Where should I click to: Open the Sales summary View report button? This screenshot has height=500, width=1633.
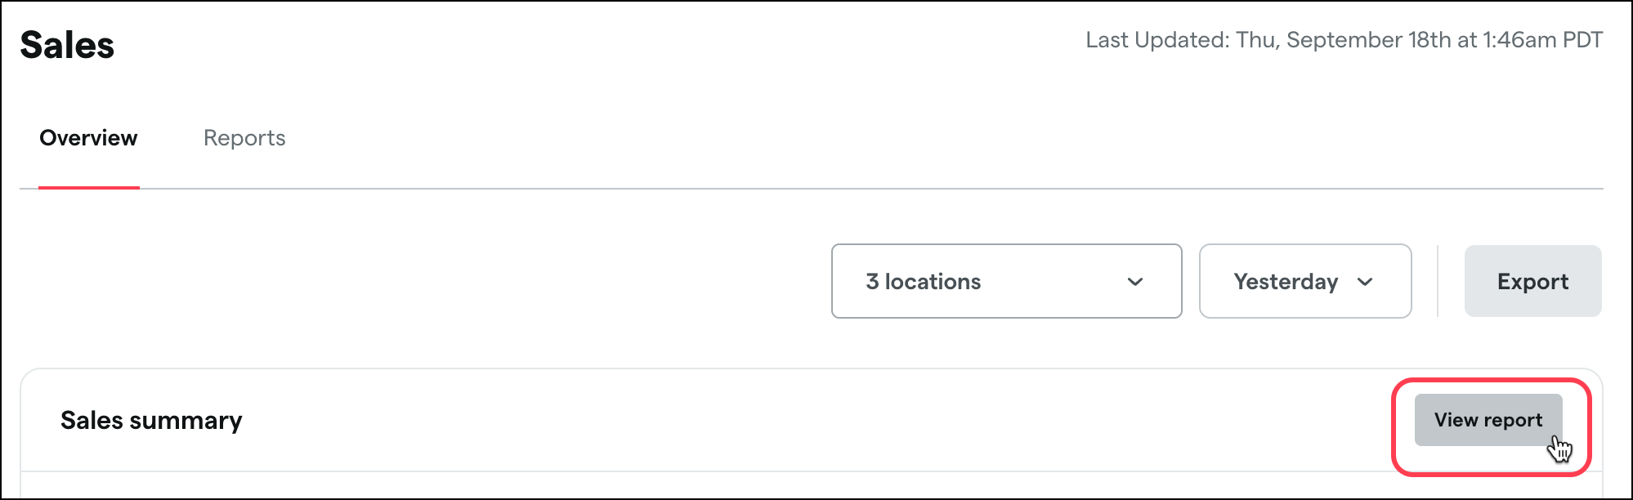click(x=1488, y=420)
